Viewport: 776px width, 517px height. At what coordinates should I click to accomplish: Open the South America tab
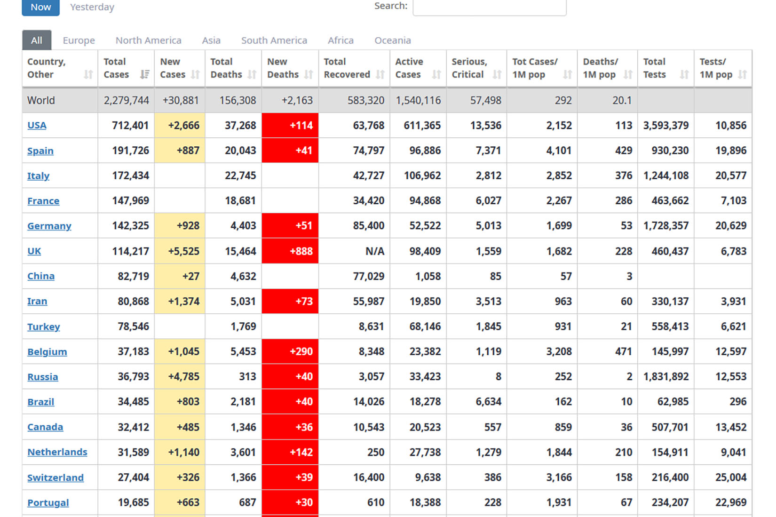(274, 40)
